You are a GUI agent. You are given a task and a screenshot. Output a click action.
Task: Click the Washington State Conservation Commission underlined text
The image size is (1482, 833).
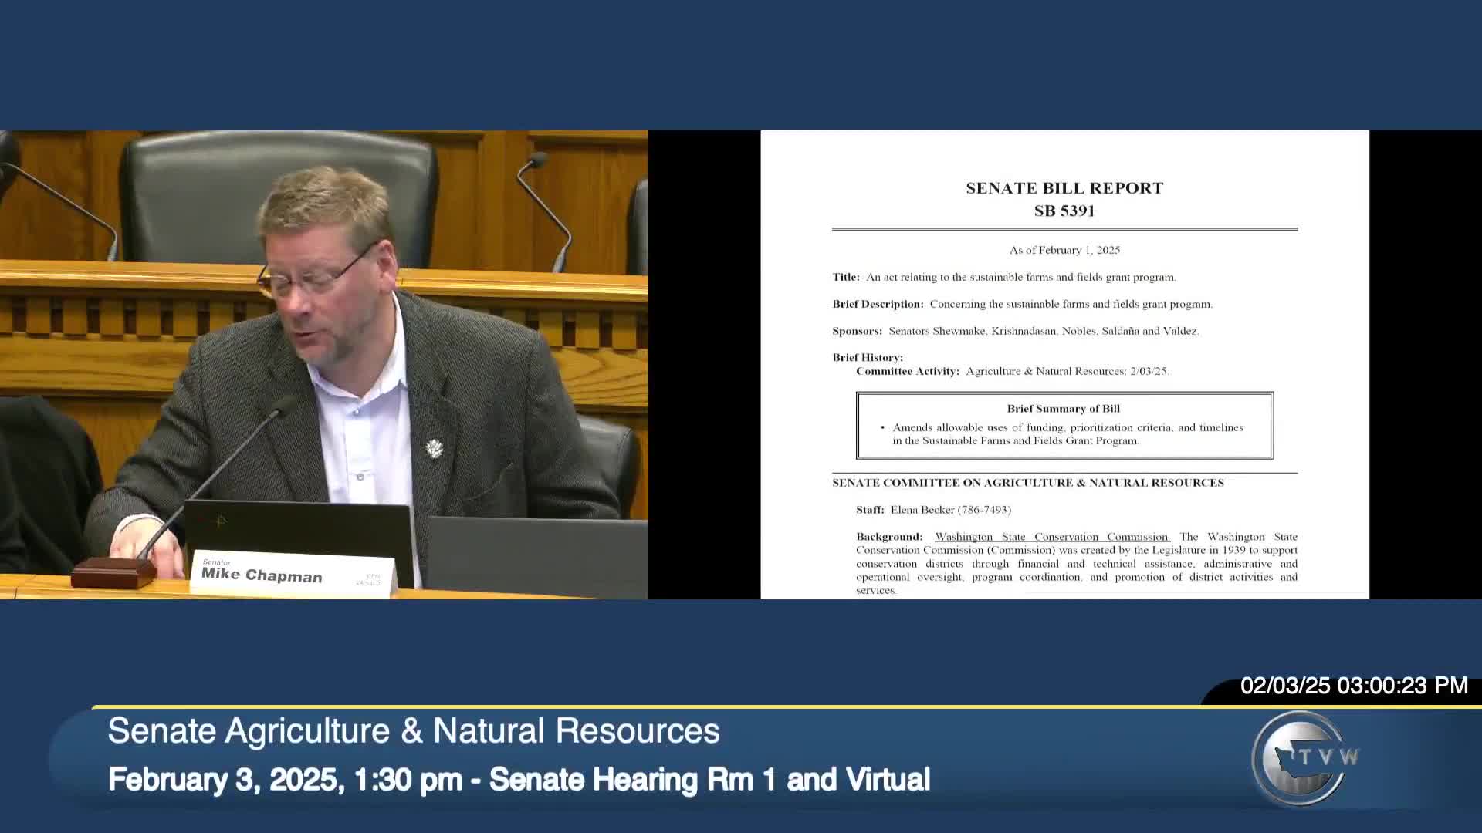(1052, 537)
